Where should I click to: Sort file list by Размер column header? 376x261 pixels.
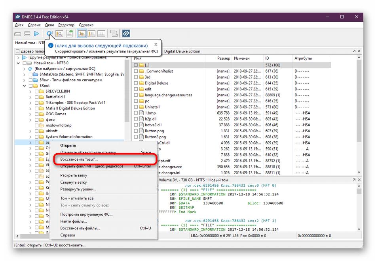click(223, 58)
